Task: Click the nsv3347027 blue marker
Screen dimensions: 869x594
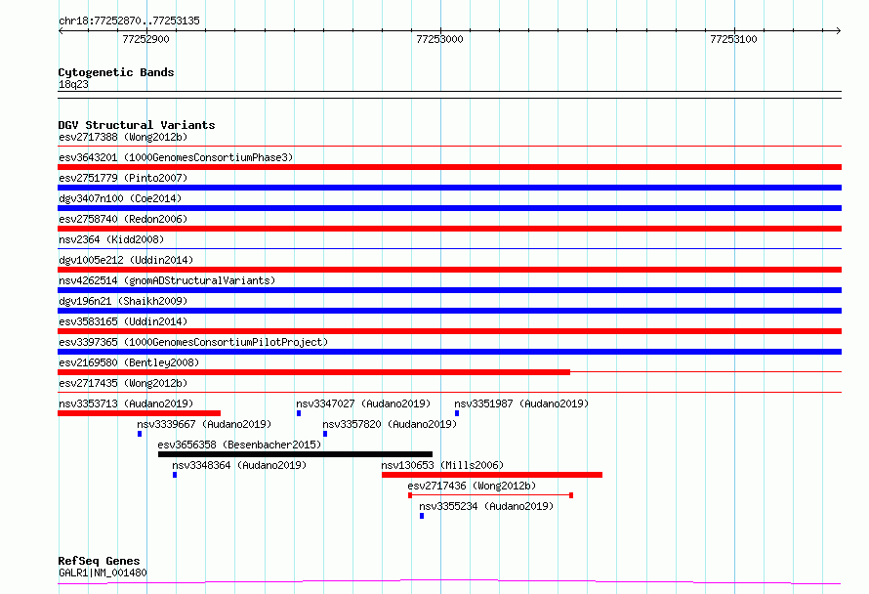Action: 299,413
